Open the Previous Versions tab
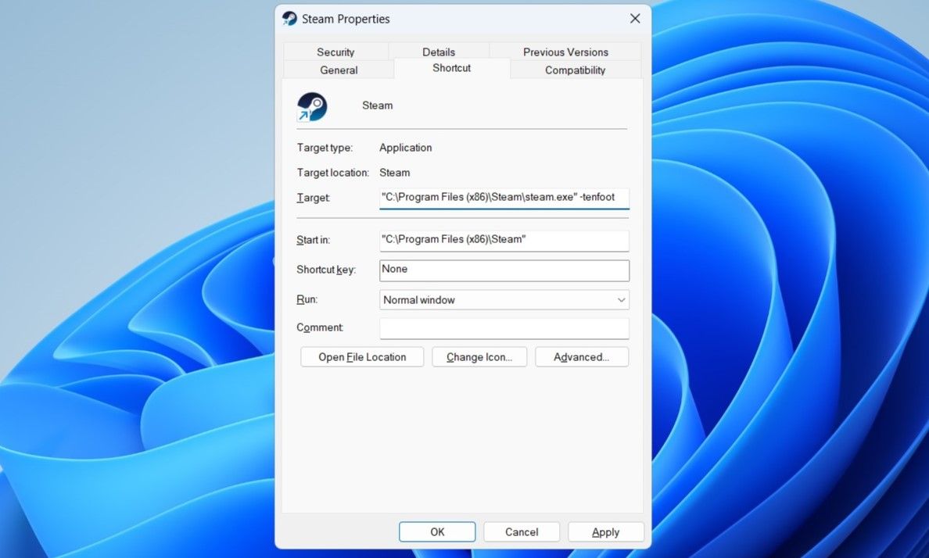 565,52
